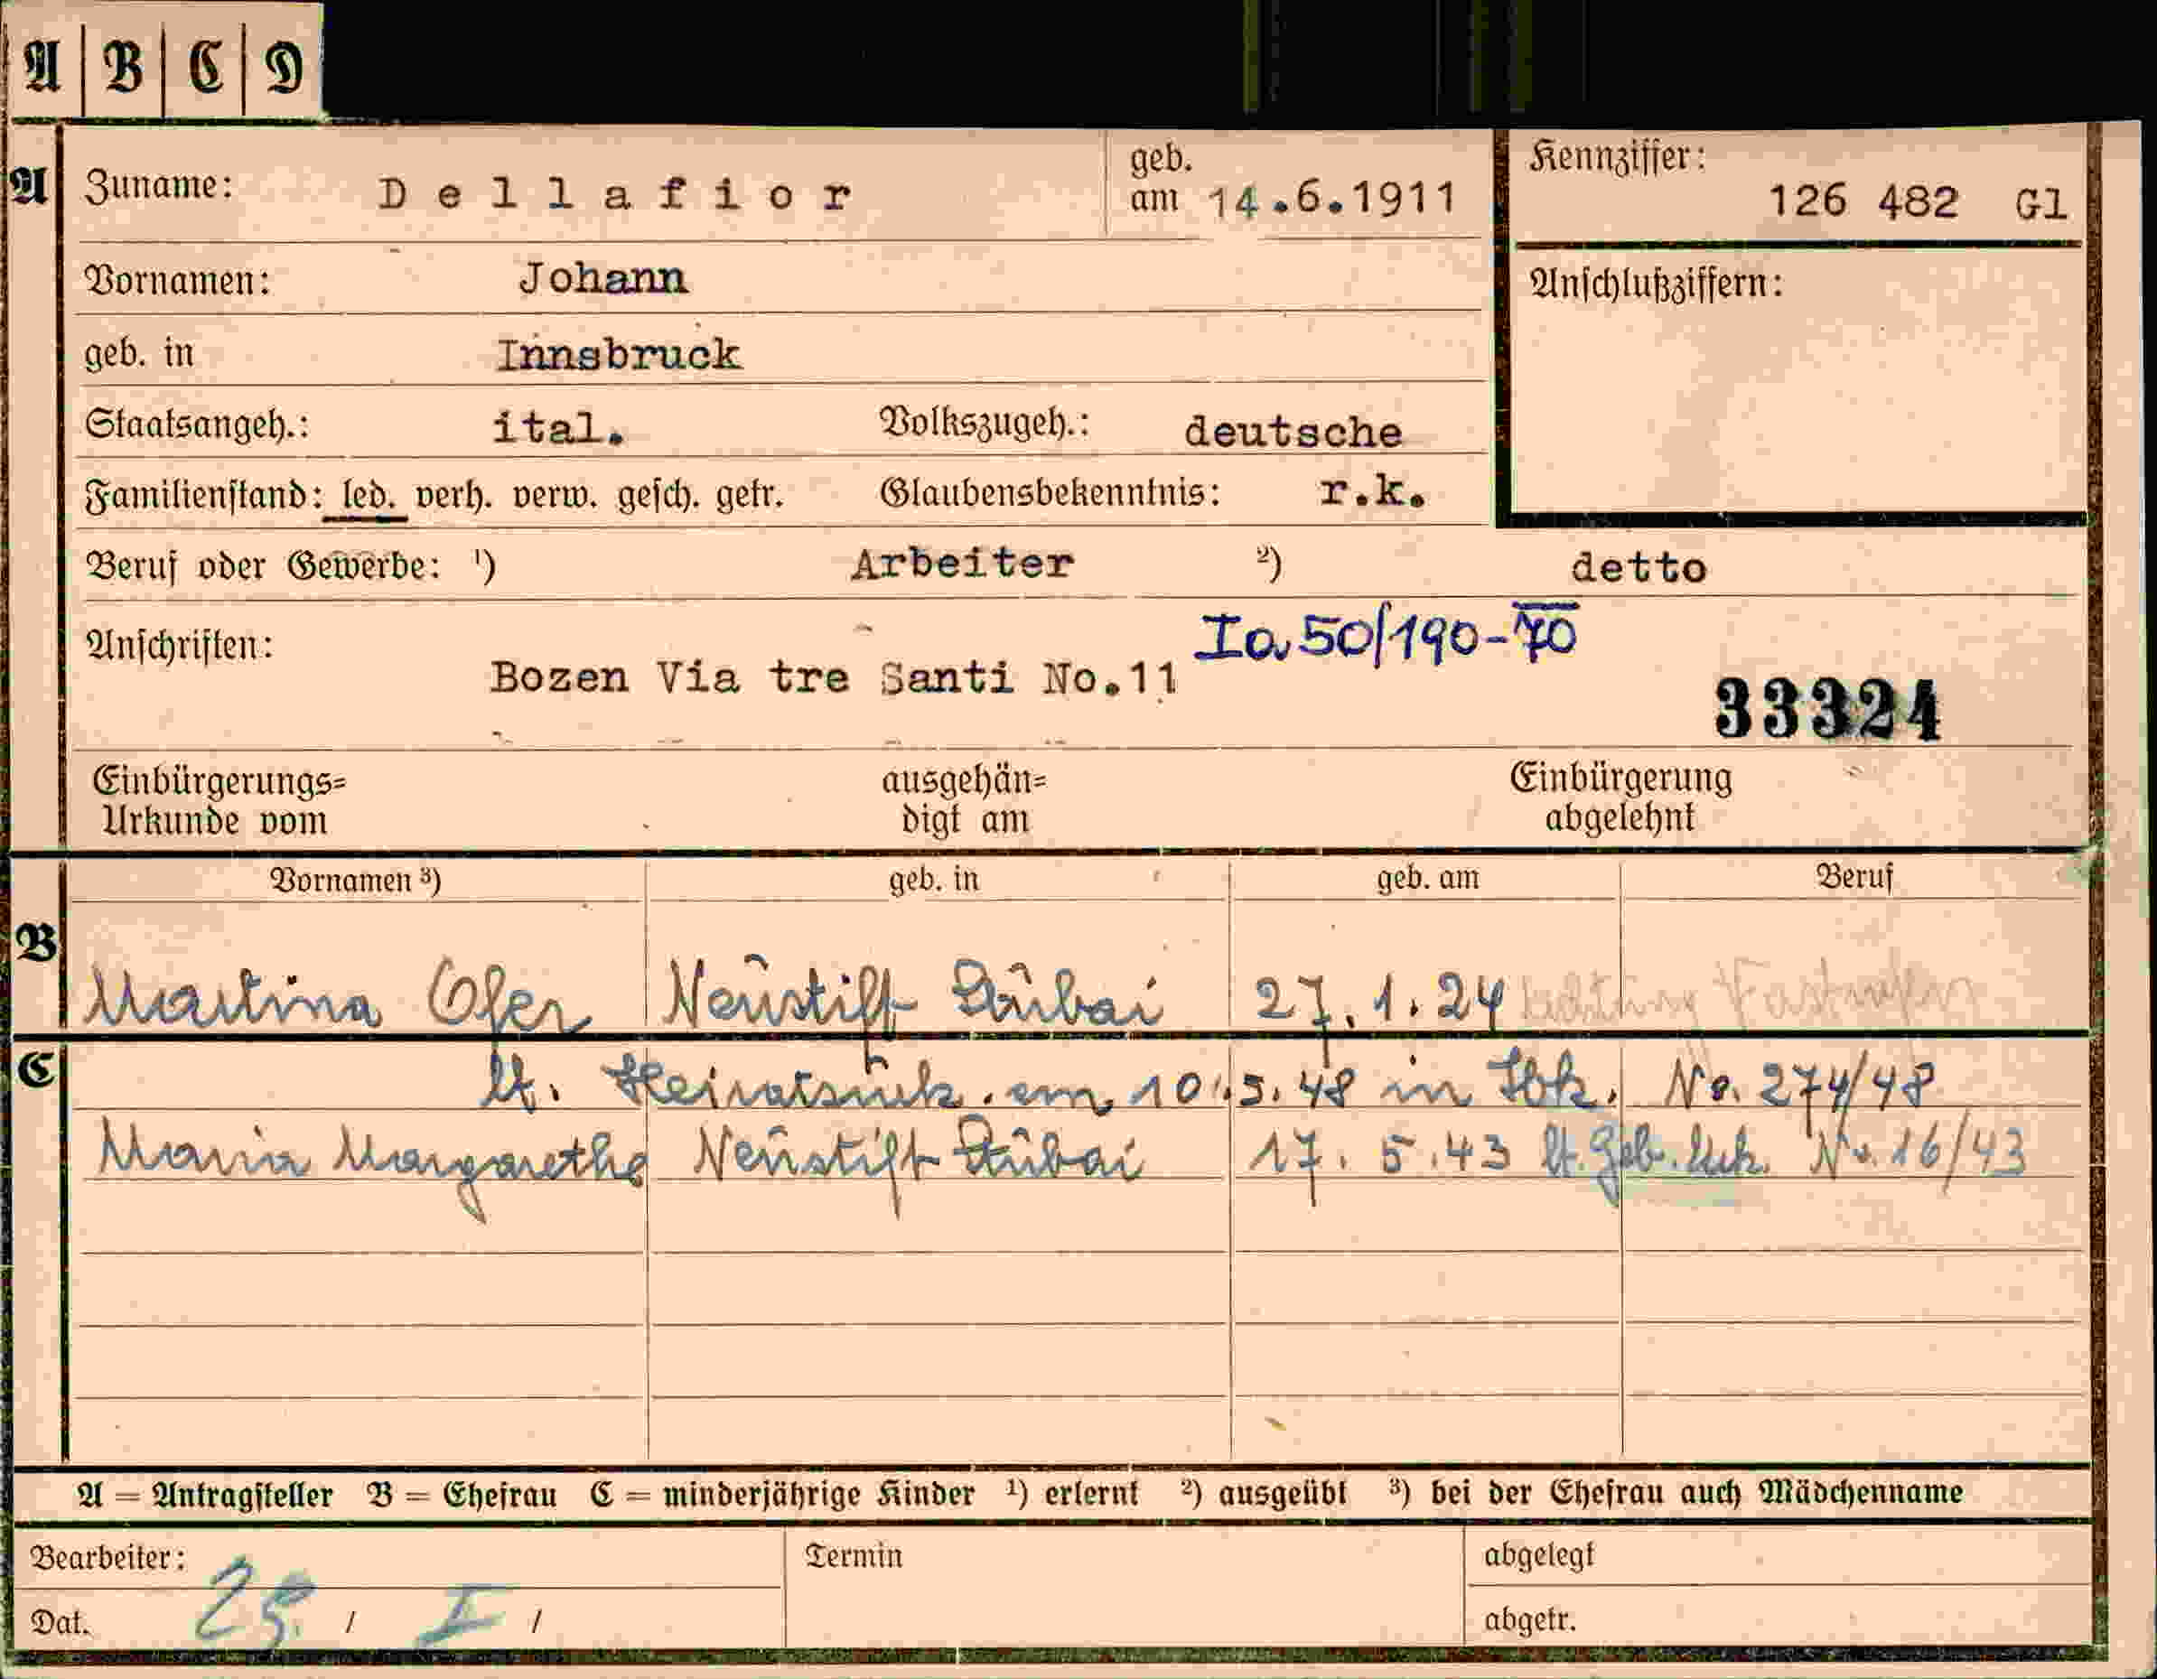Click the 'Vornamen:' label in section A
Image resolution: width=2157 pixels, height=1679 pixels.
click(177, 282)
